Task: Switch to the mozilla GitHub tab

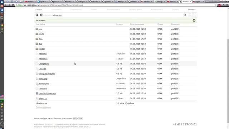Action: 95,1
